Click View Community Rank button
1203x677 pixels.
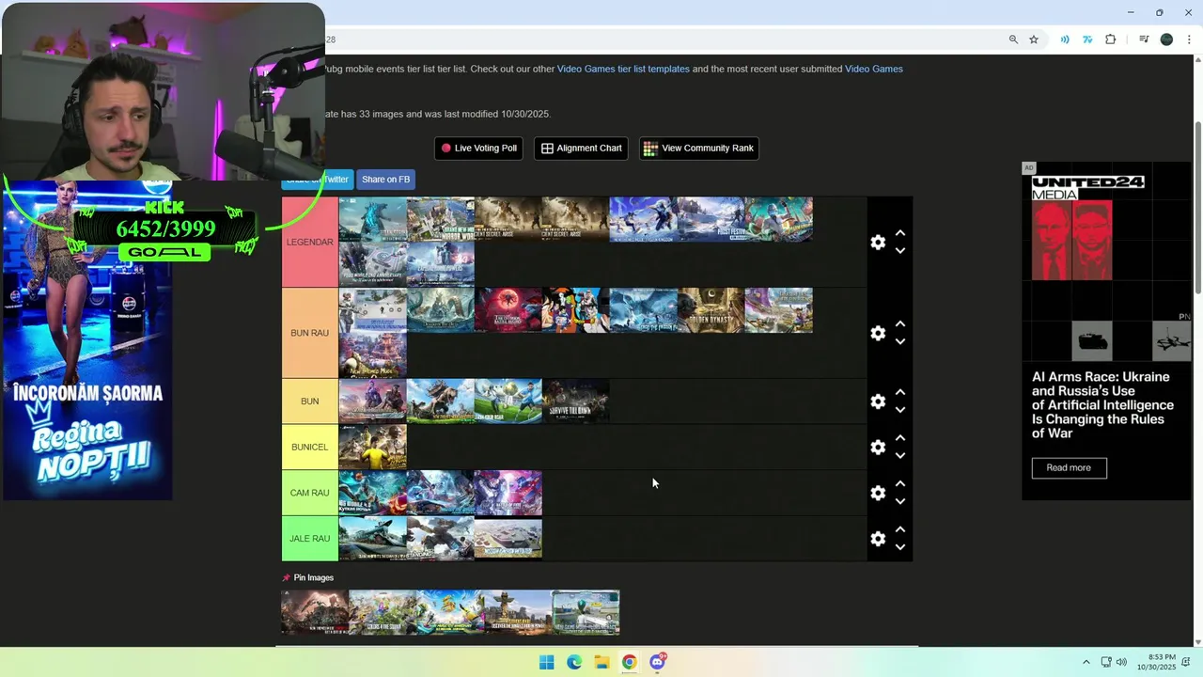(698, 148)
